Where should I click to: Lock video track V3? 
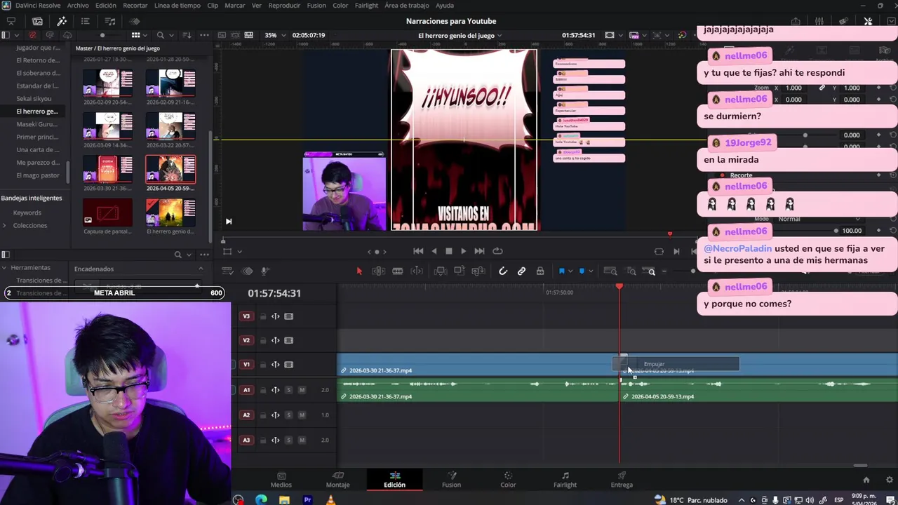point(263,316)
